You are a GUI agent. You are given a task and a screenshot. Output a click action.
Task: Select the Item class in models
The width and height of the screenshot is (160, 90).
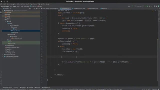pos(15,29)
